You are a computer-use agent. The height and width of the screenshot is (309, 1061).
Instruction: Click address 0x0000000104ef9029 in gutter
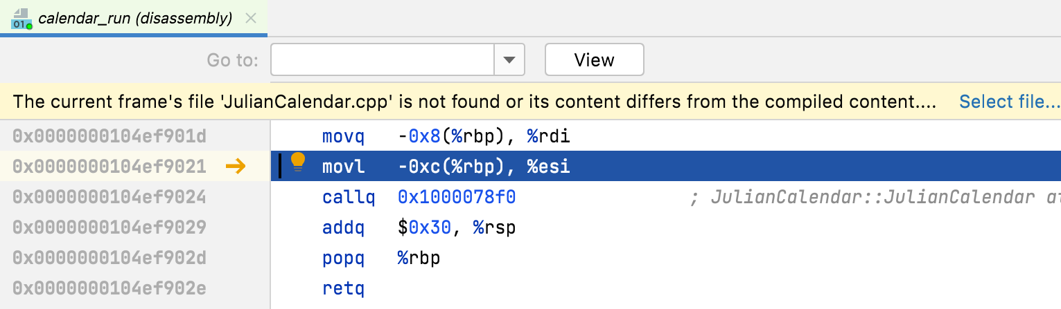click(x=109, y=227)
